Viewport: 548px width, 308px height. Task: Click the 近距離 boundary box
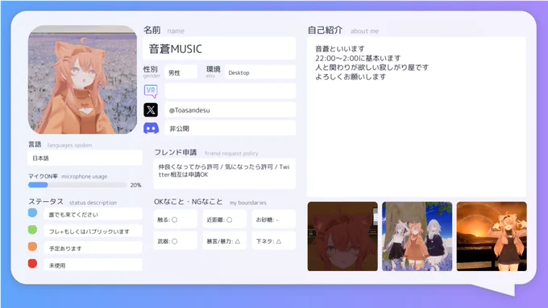(x=224, y=220)
